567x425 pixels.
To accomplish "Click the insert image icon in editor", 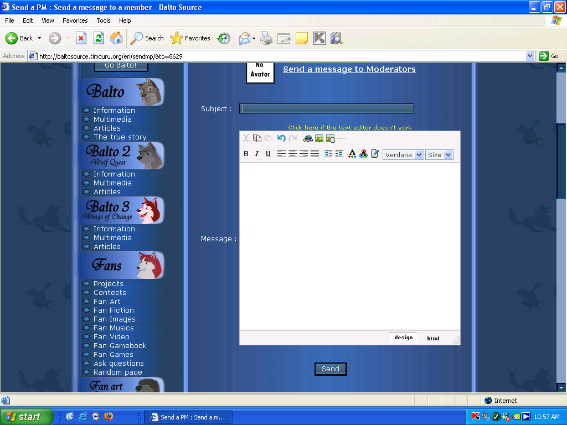I will tap(319, 138).
